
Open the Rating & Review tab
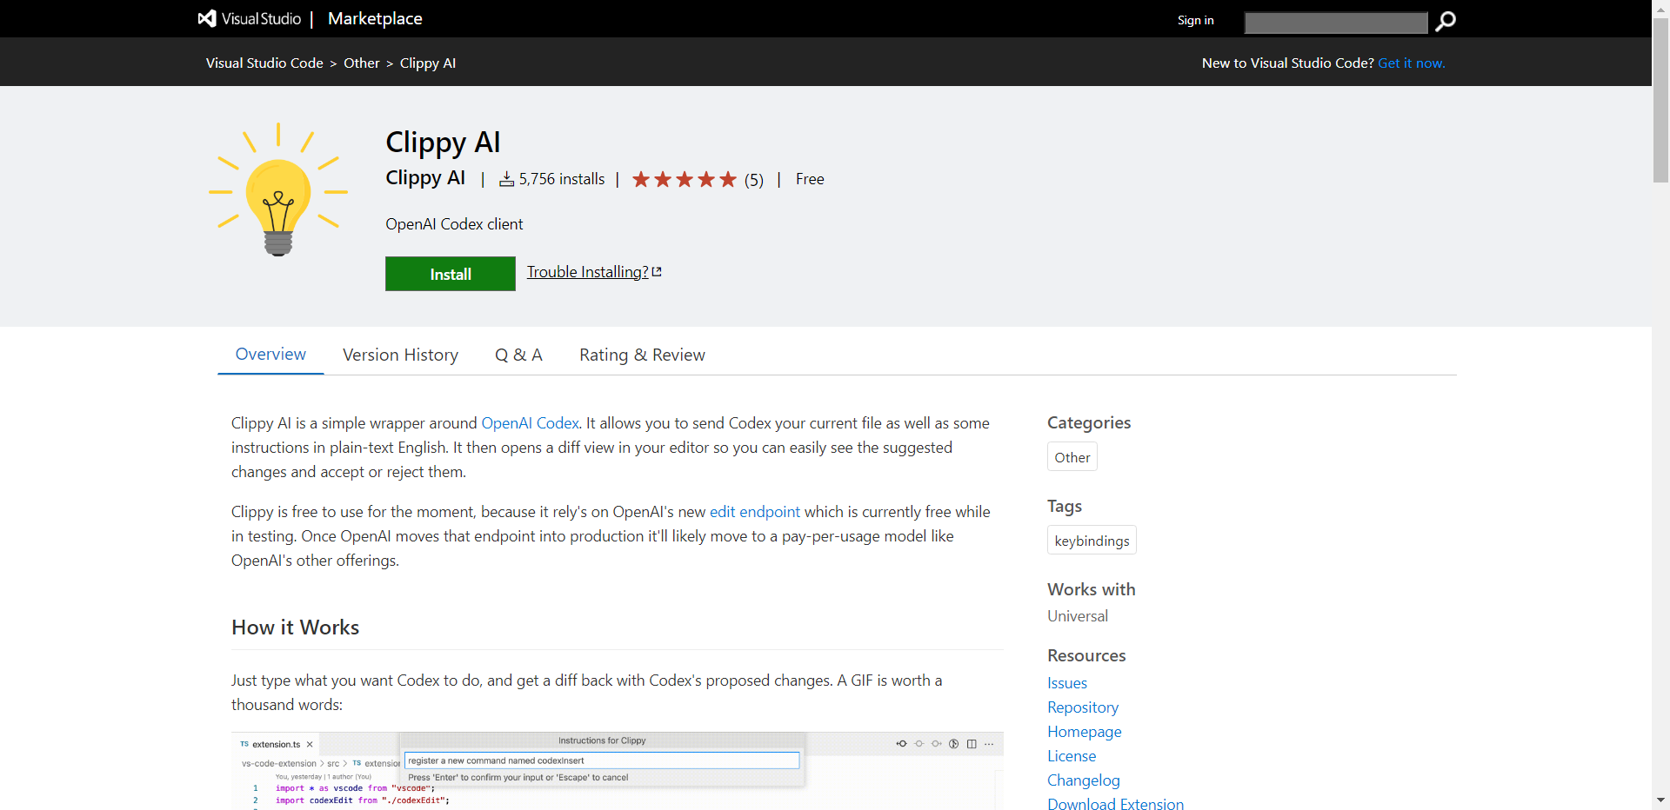coord(642,355)
